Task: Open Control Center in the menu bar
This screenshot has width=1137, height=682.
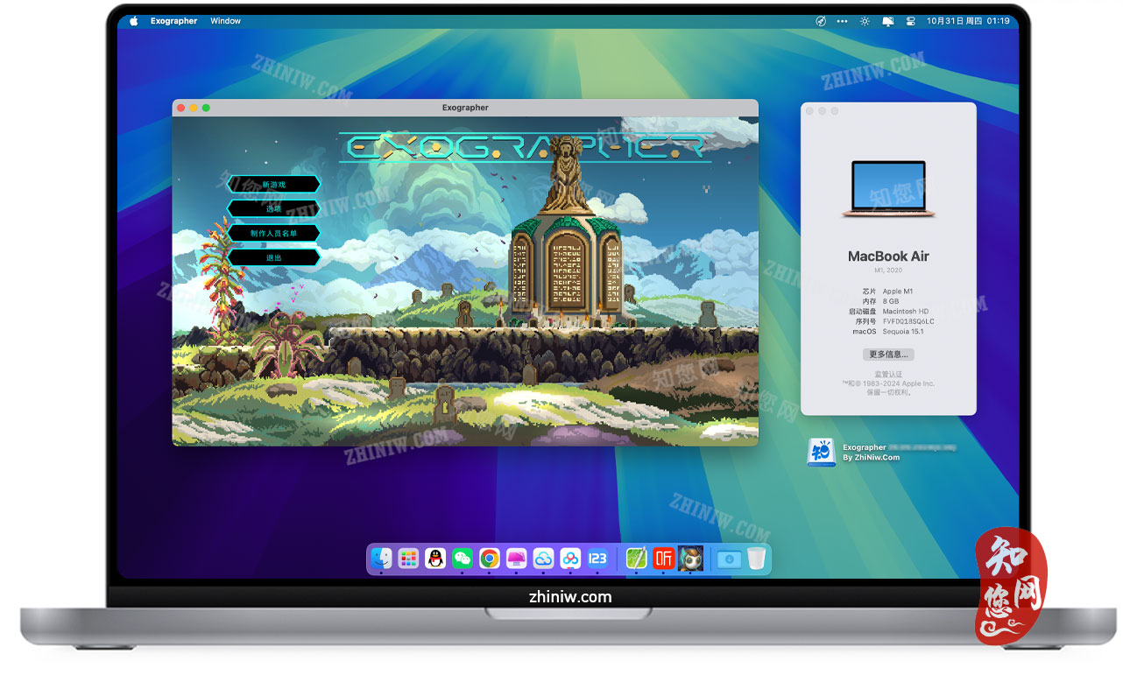Action: [x=910, y=21]
